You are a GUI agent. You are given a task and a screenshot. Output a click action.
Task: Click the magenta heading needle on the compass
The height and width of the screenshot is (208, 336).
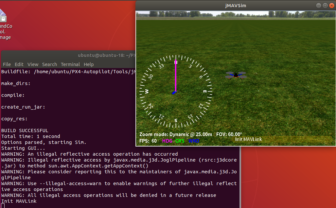tap(176, 76)
